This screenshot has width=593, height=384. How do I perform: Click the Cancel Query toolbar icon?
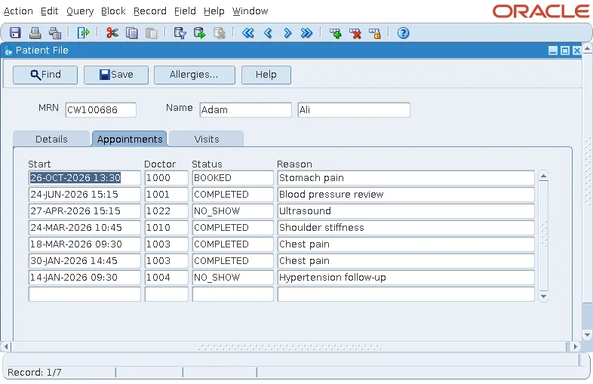point(220,33)
